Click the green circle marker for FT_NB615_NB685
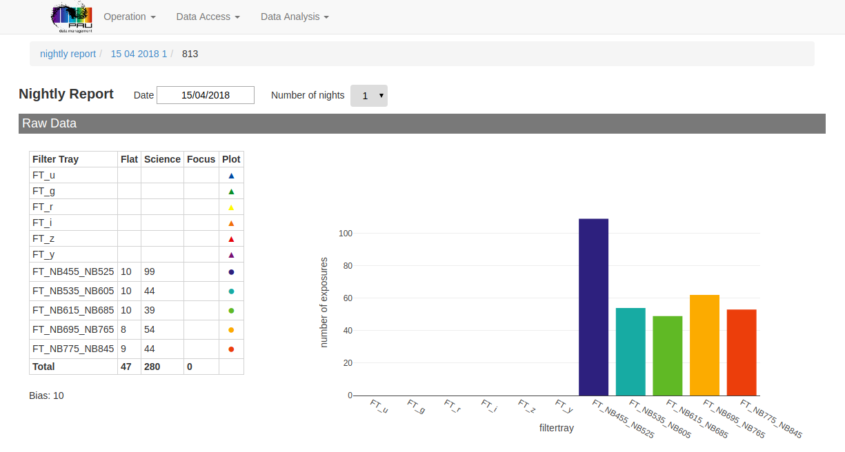The width and height of the screenshot is (845, 452). [231, 311]
